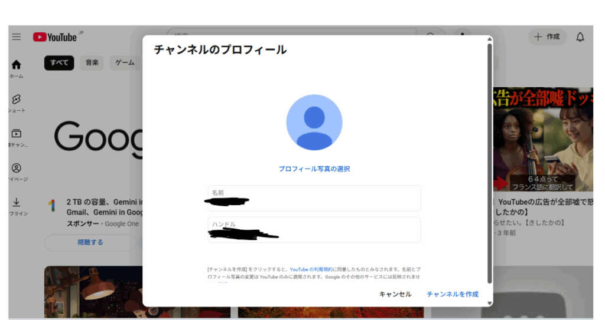Image resolution: width=605 pixels, height=320 pixels.
Task: Click the YouTube logo
Action: [55, 37]
